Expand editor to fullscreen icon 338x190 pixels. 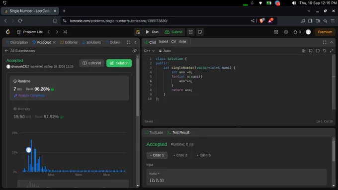[332, 51]
